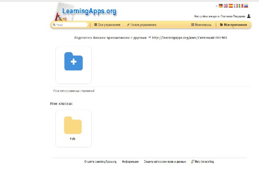Click the blue new folder icon

pos(73,62)
